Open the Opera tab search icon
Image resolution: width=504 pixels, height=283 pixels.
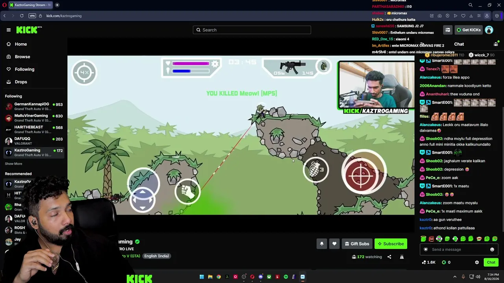pos(471,5)
